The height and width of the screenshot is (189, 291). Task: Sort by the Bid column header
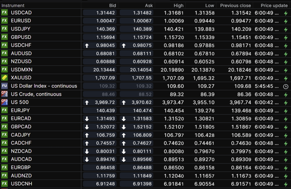pos(113,5)
